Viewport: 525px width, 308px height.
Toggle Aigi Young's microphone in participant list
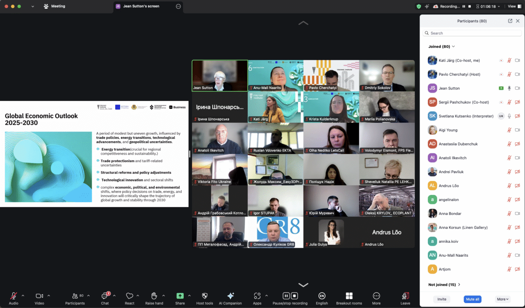(x=509, y=130)
